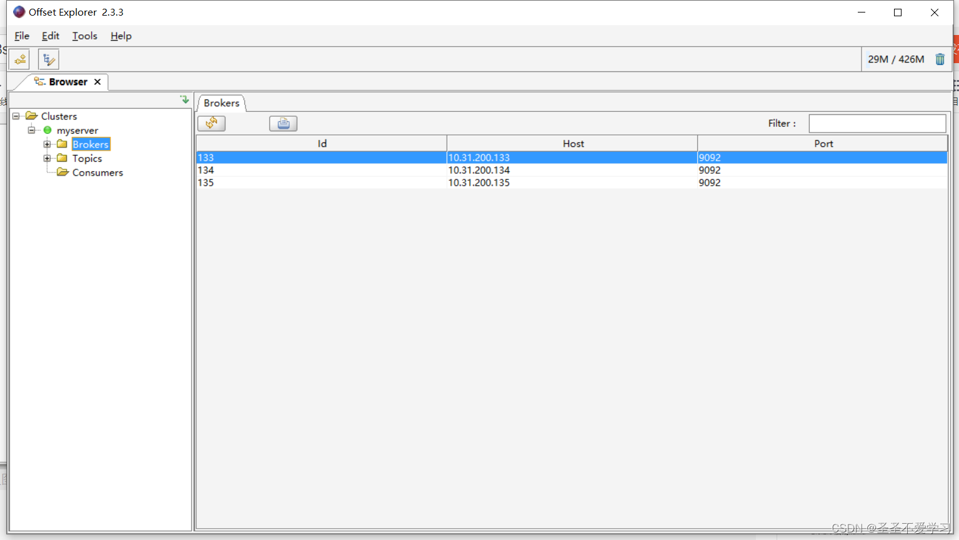Select the myserver tree item
This screenshot has width=959, height=540.
tap(77, 131)
